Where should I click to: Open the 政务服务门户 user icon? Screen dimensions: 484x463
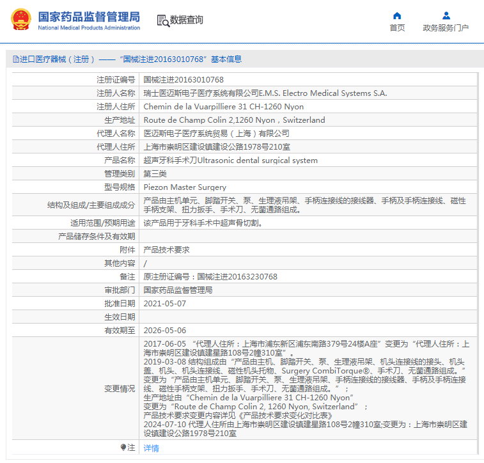446,16
